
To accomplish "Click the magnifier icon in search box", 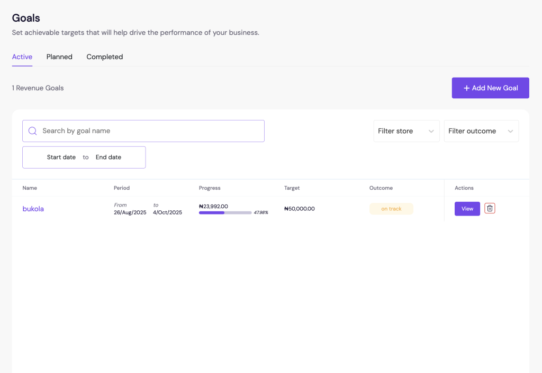I will tap(32, 131).
